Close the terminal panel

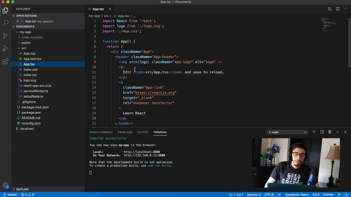[x=346, y=132]
